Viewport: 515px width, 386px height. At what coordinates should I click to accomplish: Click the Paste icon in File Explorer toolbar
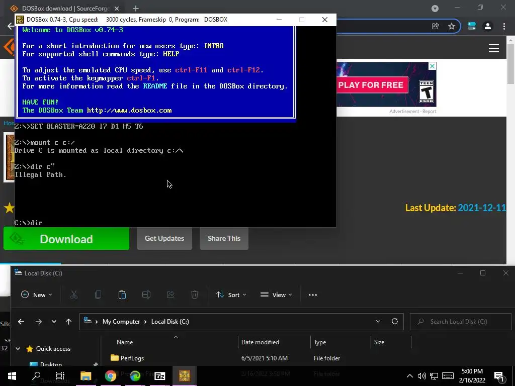pos(122,295)
